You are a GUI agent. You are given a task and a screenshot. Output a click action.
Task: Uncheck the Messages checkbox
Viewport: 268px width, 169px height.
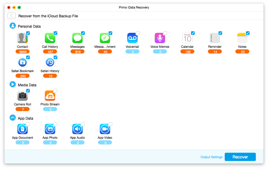pyautogui.click(x=83, y=33)
